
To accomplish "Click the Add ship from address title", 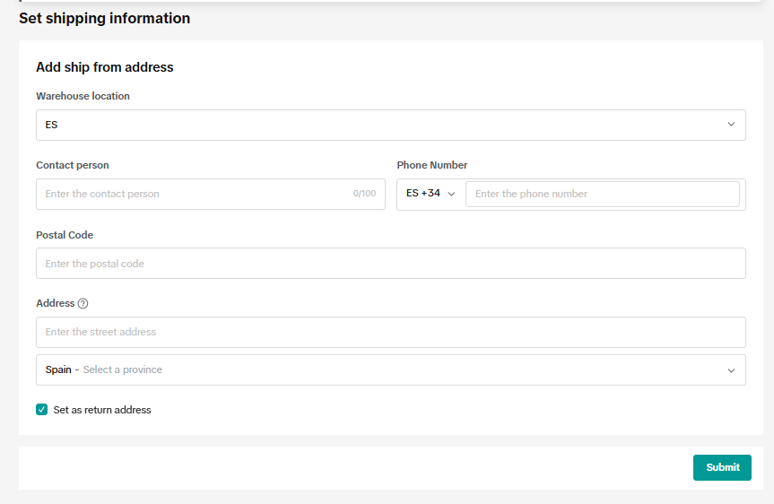I will (x=105, y=67).
